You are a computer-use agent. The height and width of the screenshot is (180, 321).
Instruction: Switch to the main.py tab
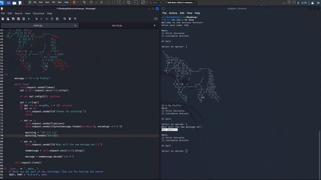tap(38, 25)
